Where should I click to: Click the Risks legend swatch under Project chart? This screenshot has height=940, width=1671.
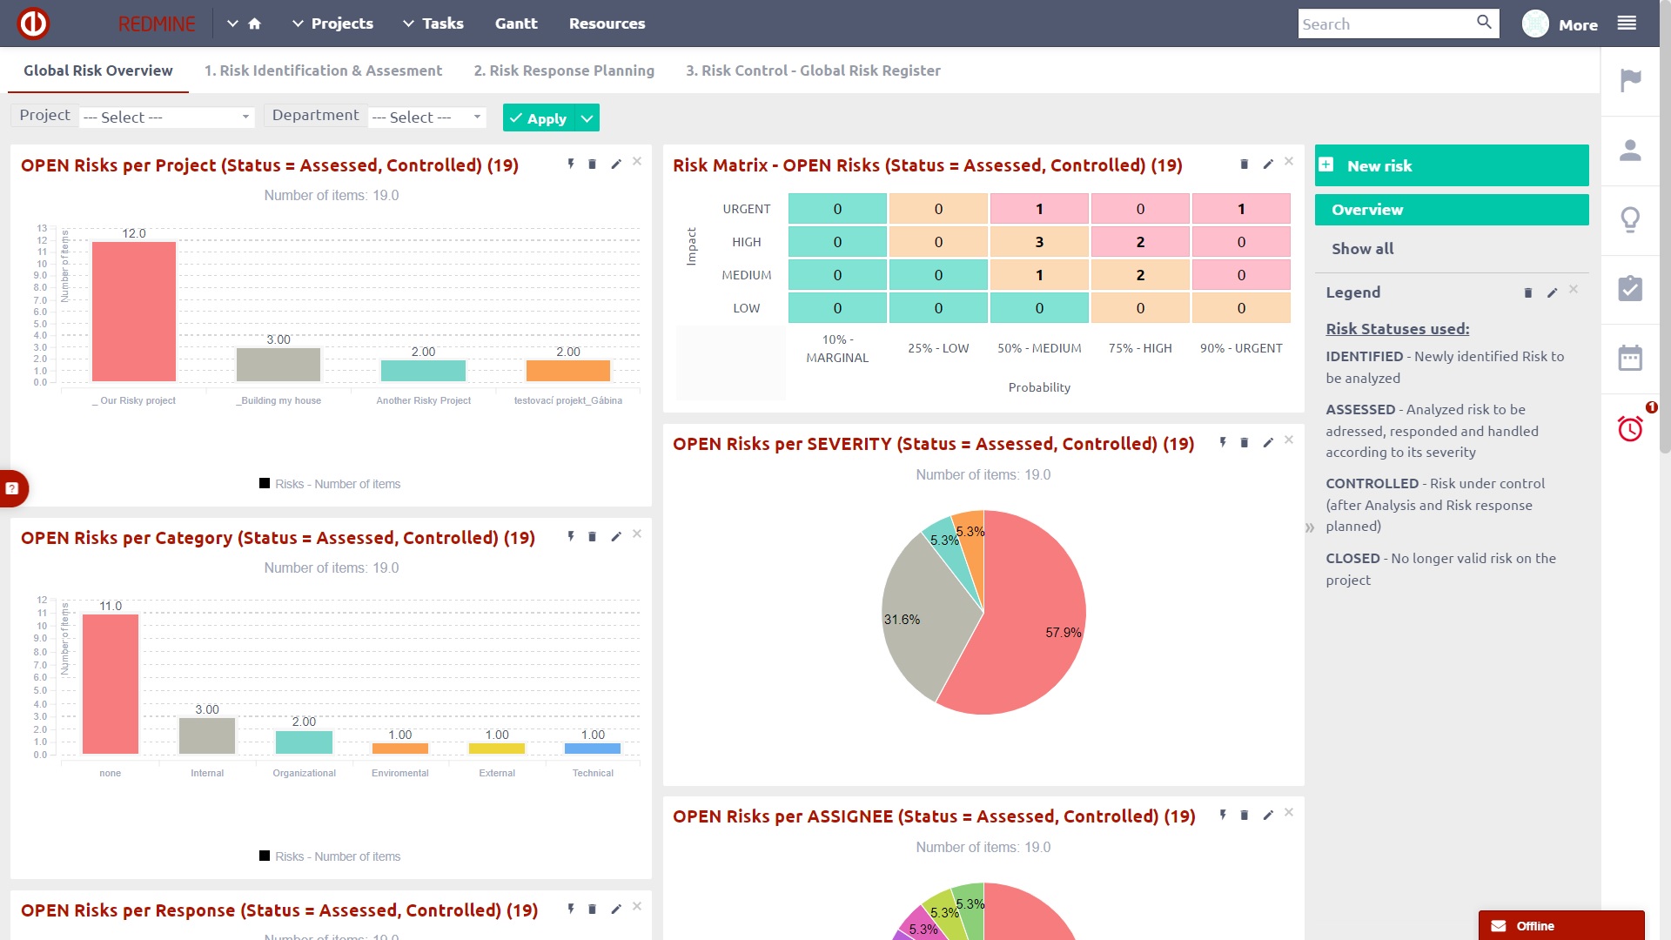click(265, 483)
